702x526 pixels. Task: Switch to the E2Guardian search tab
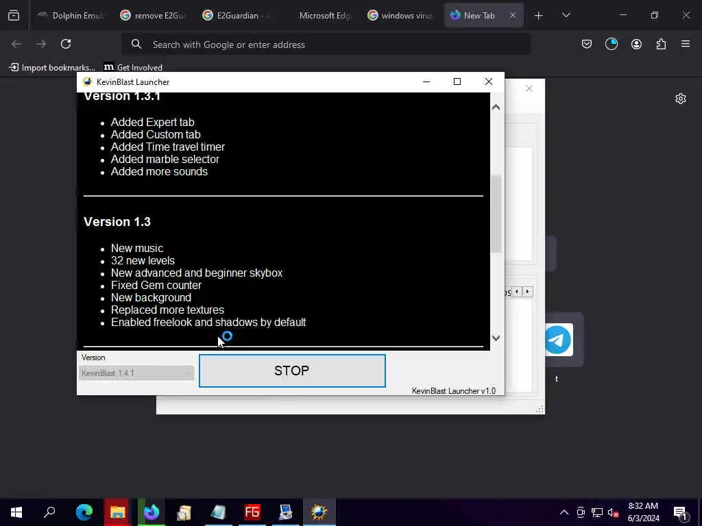click(236, 16)
